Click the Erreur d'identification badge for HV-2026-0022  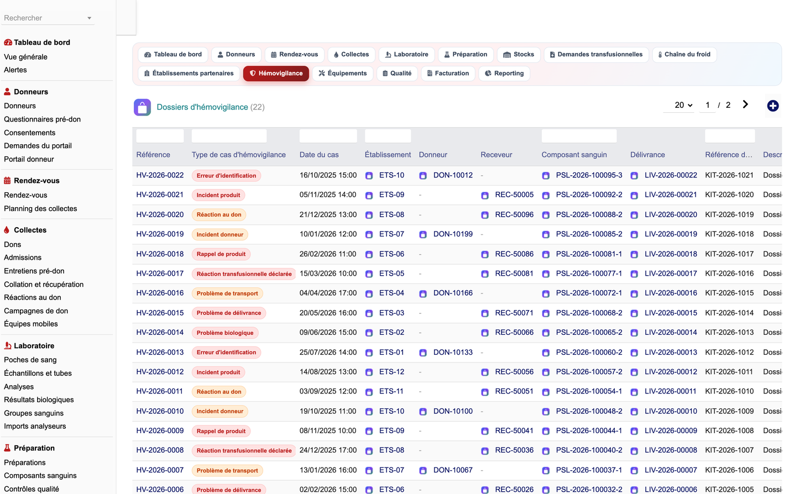(x=227, y=176)
